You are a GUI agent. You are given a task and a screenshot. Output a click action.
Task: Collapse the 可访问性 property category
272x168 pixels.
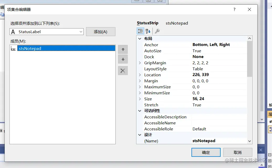point(140,111)
